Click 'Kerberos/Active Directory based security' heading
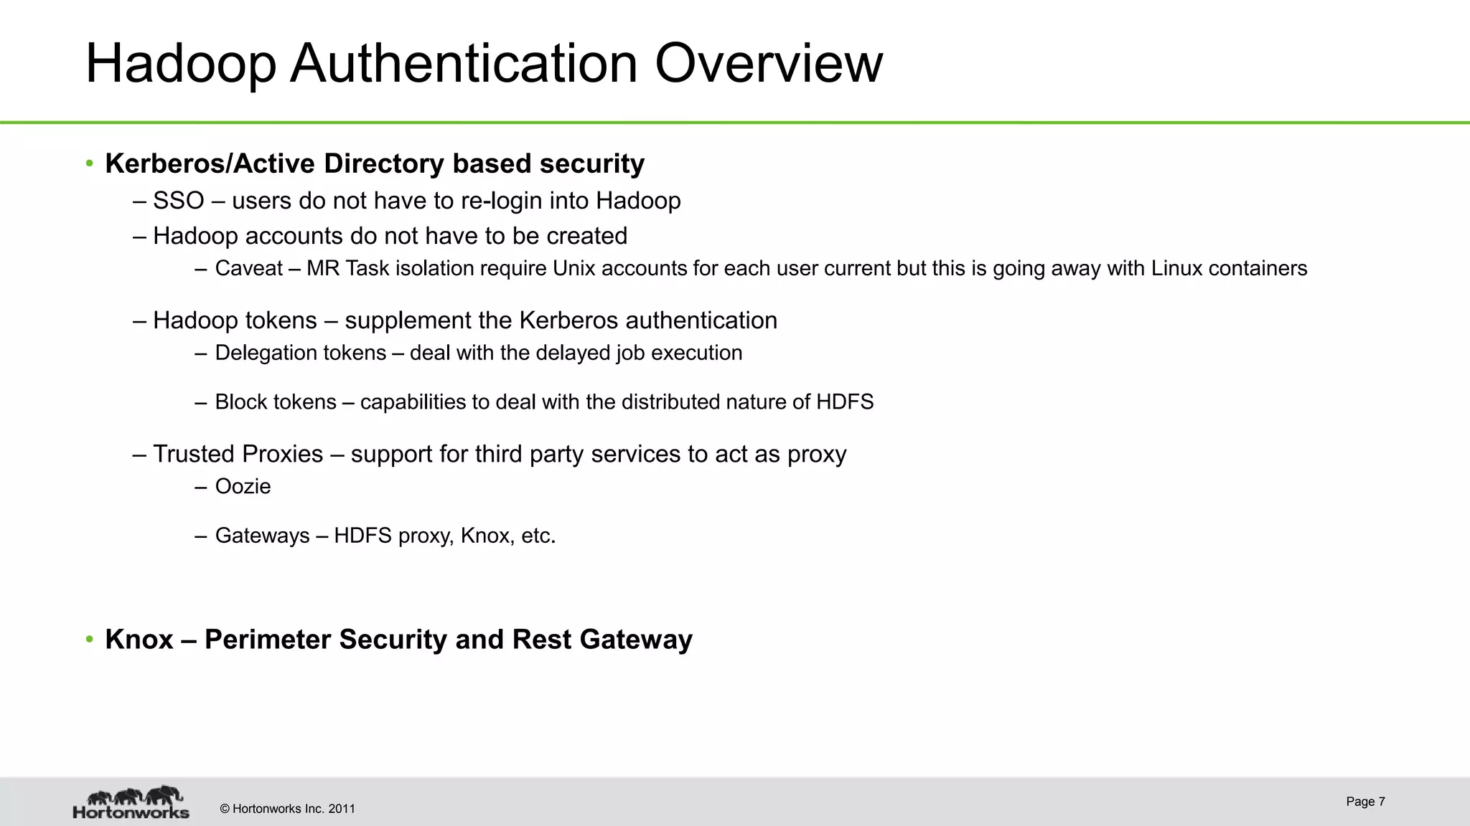 (x=375, y=163)
